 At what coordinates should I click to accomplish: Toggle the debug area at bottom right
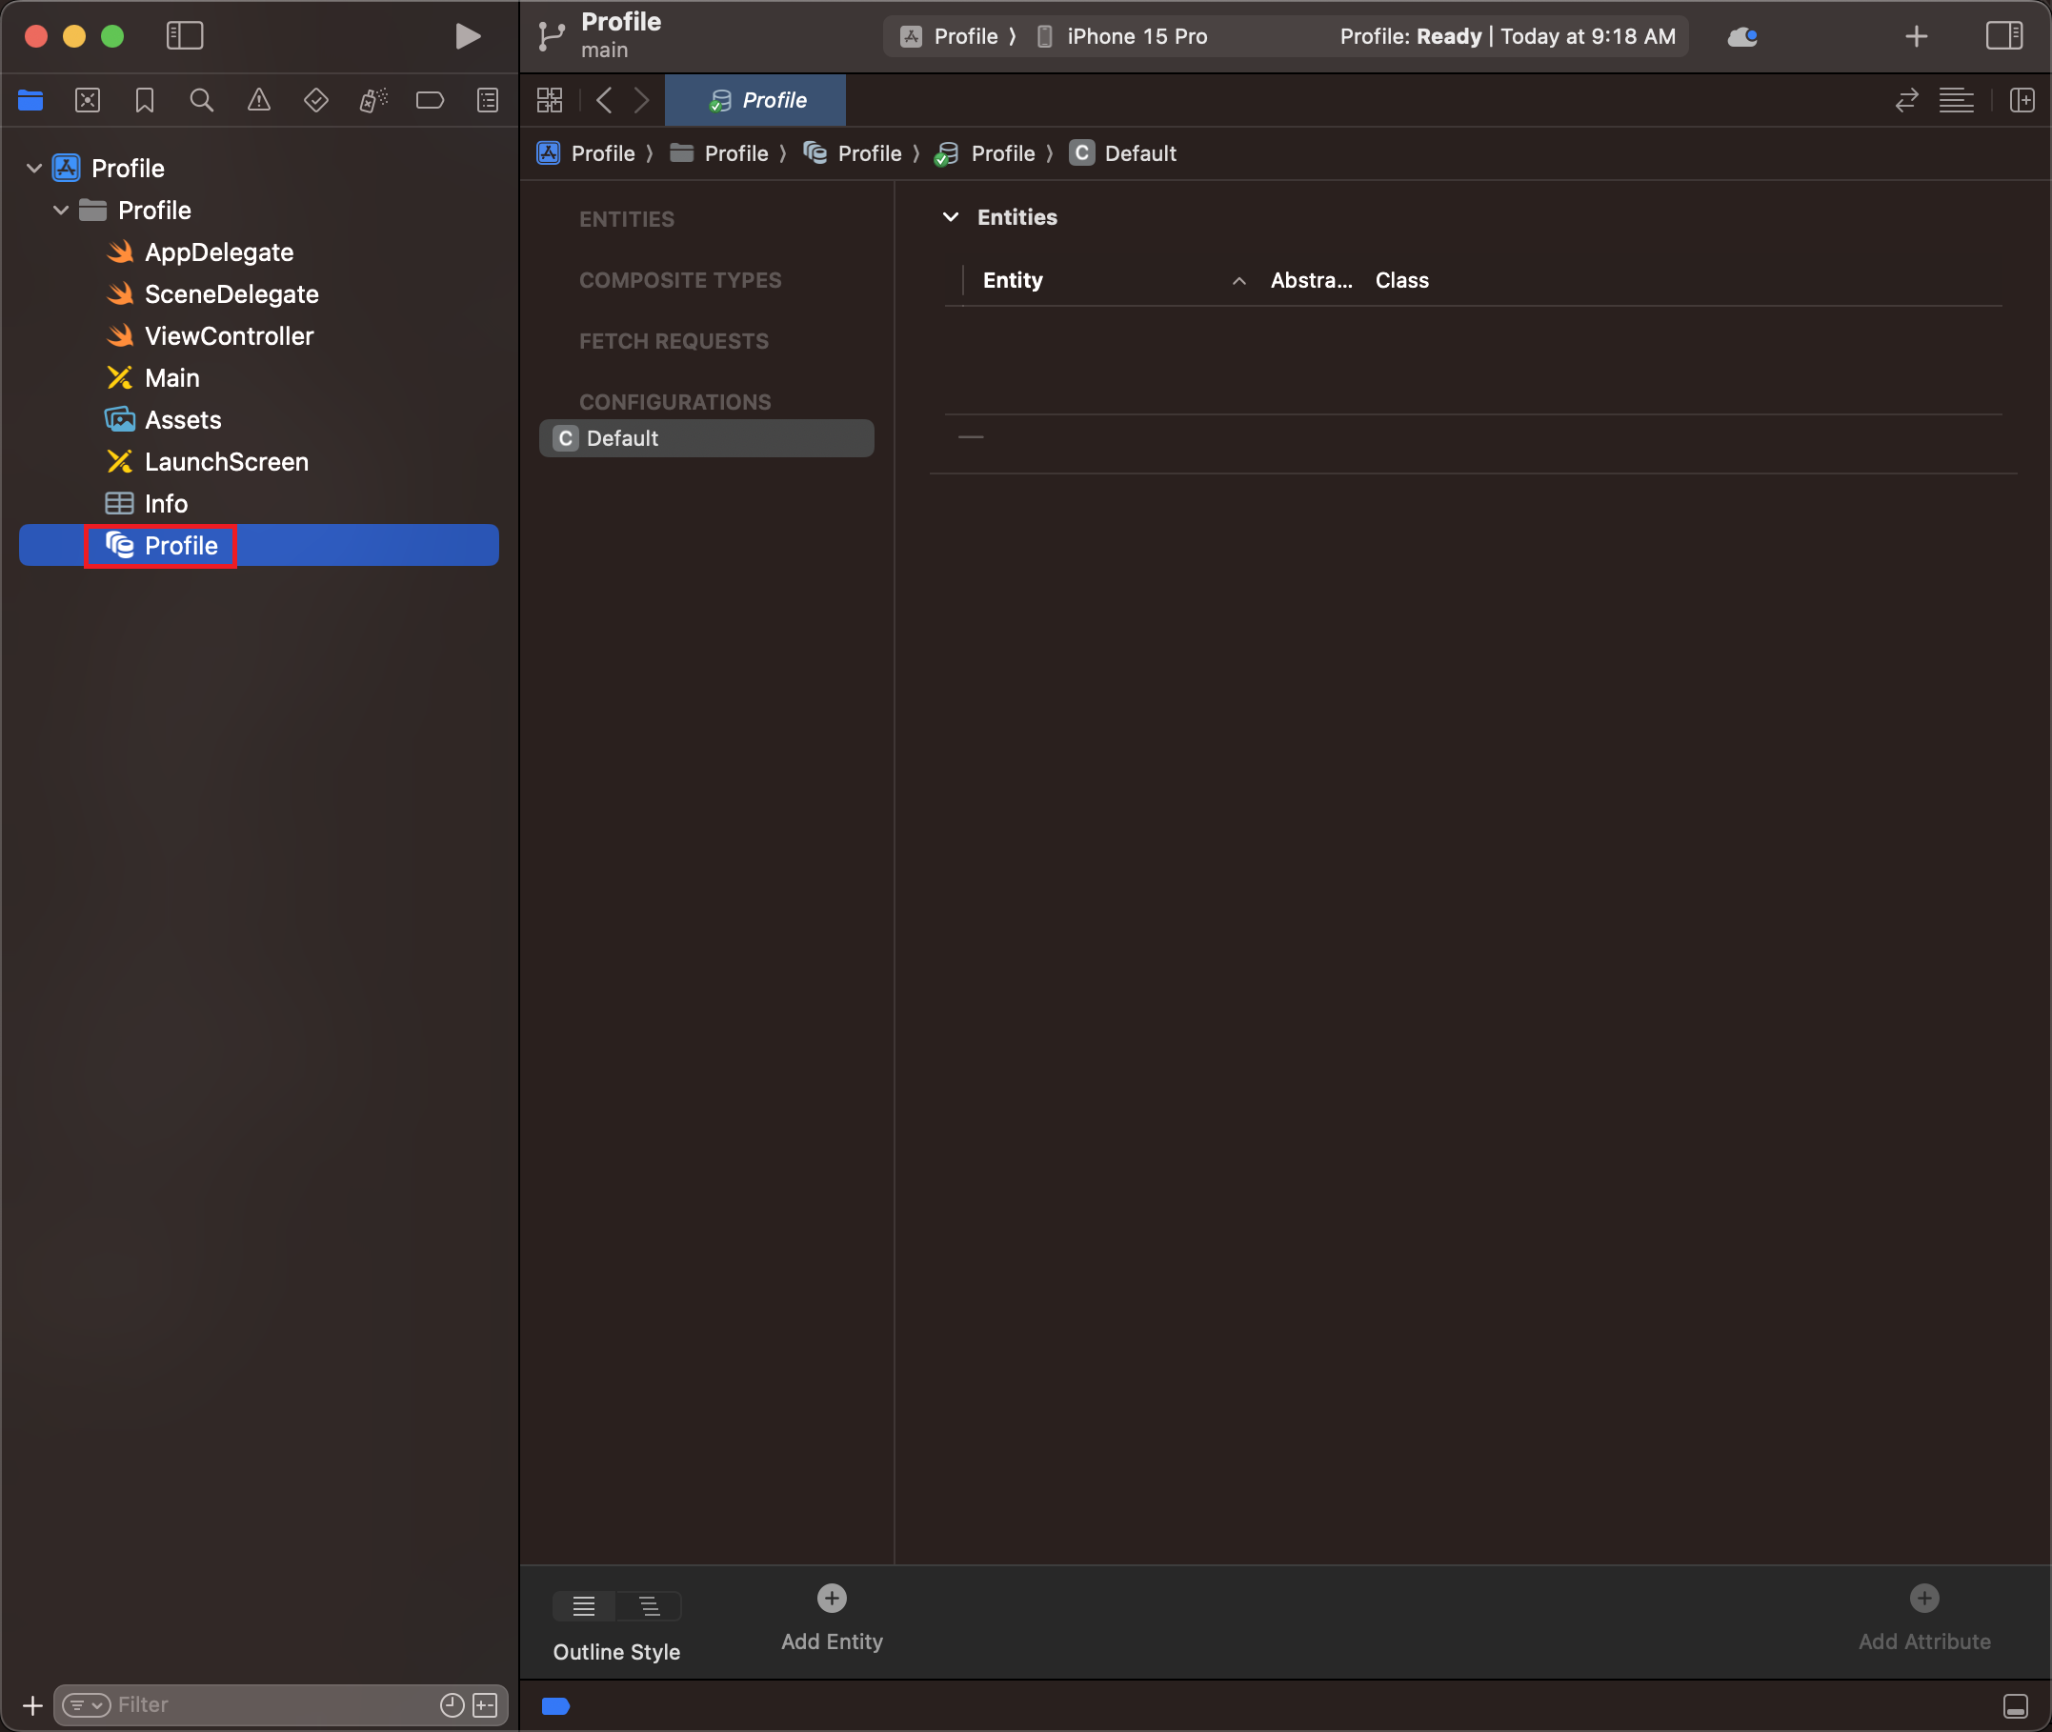(x=2016, y=1706)
